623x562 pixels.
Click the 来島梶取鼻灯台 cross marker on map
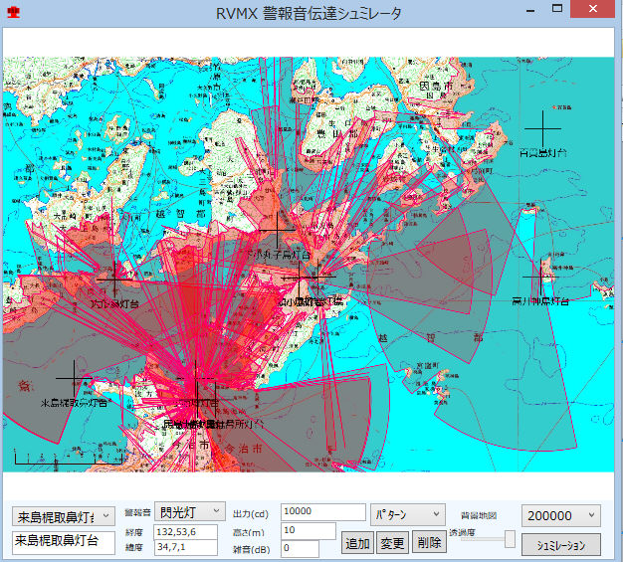tap(74, 380)
